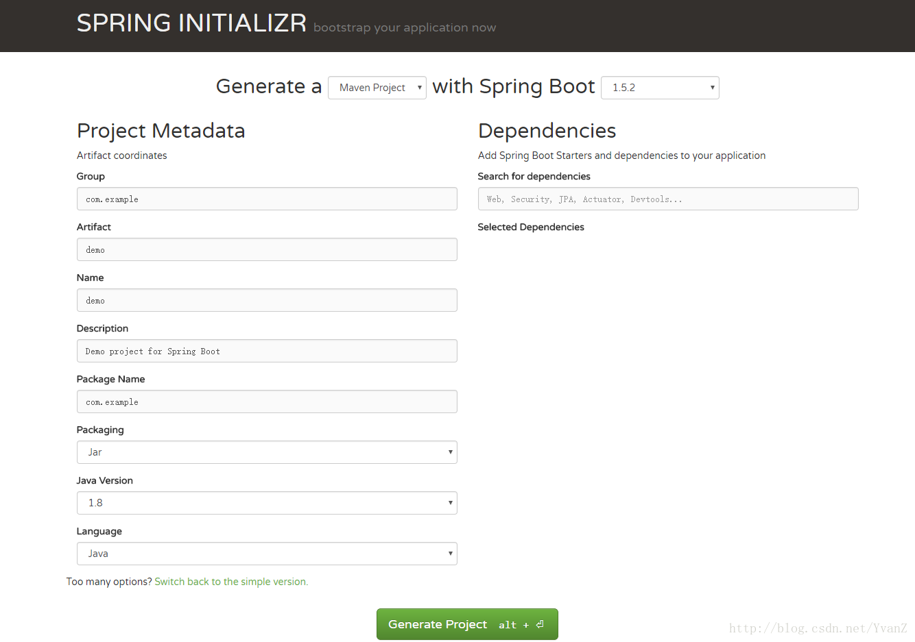Viewport: 915px width, 642px height.
Task: Open the Maven Project type dropdown
Action: click(x=377, y=88)
